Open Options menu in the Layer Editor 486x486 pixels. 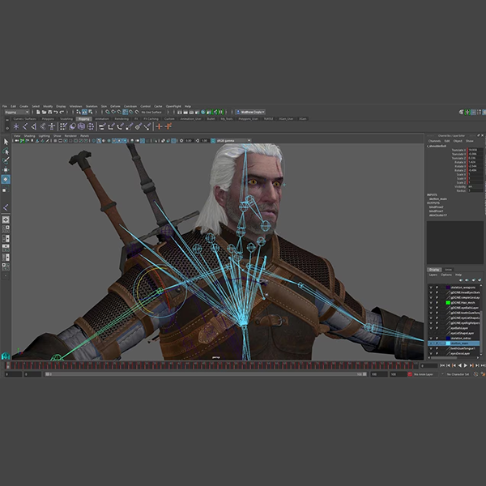(x=446, y=275)
